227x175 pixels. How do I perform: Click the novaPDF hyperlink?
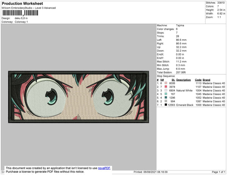coord(104,168)
